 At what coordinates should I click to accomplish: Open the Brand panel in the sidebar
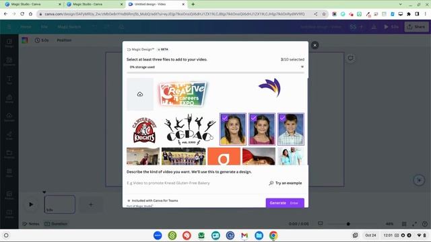tap(9, 99)
